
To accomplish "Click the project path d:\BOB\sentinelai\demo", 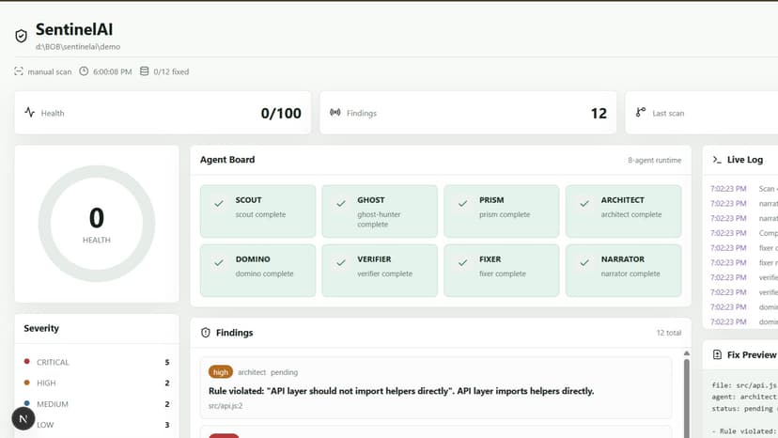I will pyautogui.click(x=78, y=47).
